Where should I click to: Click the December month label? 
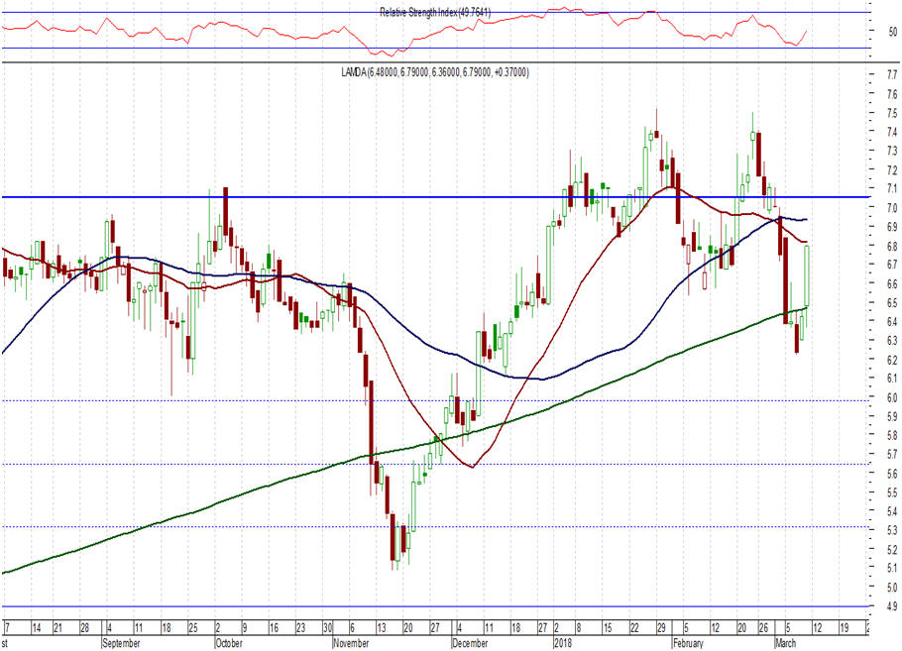pyautogui.click(x=470, y=643)
